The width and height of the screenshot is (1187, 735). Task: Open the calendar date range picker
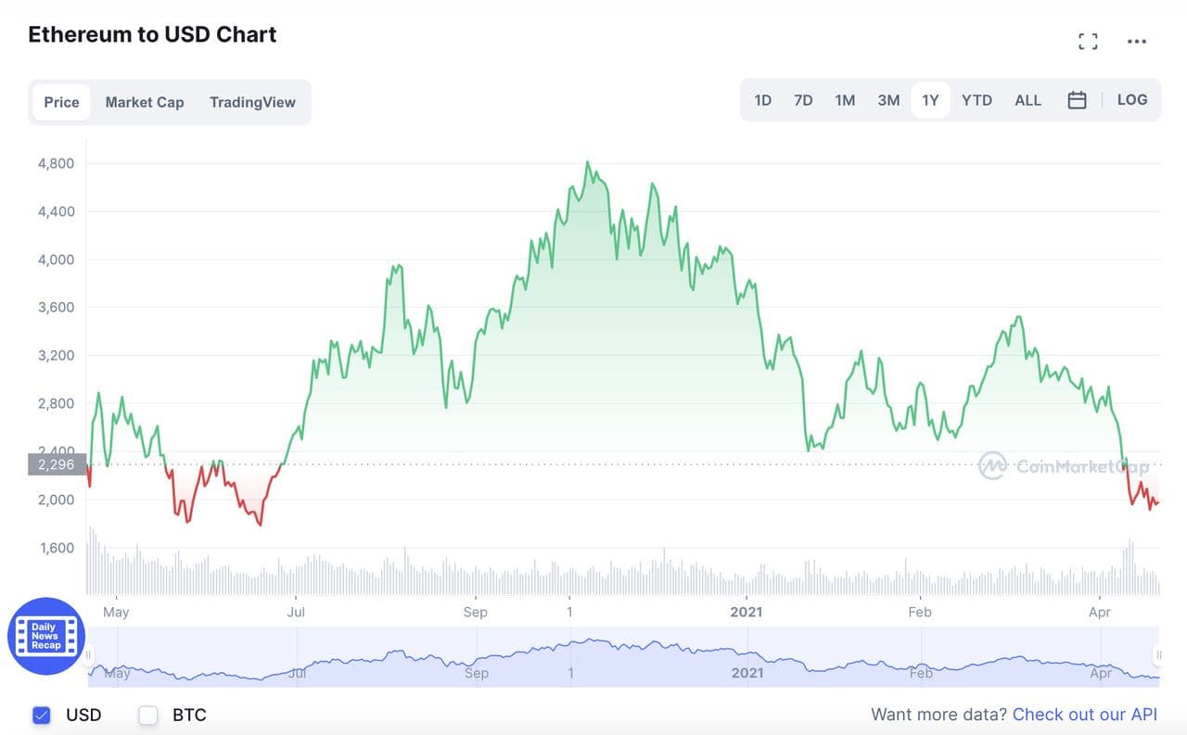click(x=1077, y=100)
